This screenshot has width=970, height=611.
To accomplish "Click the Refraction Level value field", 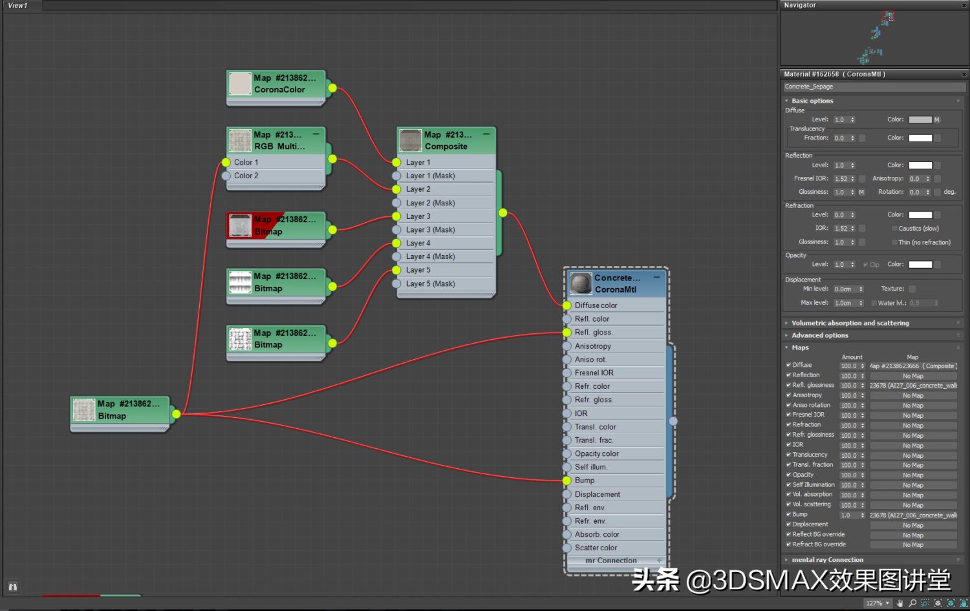I will click(x=841, y=215).
